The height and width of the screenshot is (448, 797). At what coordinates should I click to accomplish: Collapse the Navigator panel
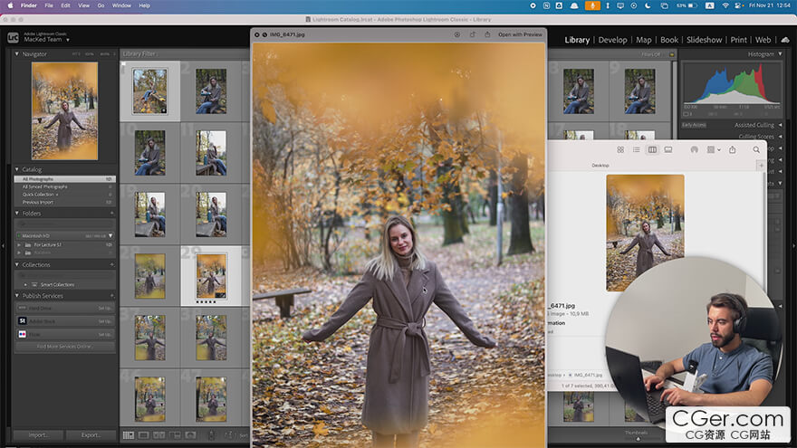click(17, 54)
